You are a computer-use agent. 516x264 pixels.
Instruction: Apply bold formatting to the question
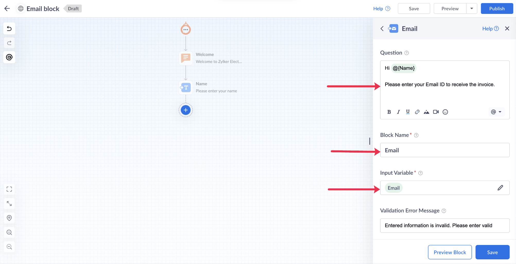[389, 112]
